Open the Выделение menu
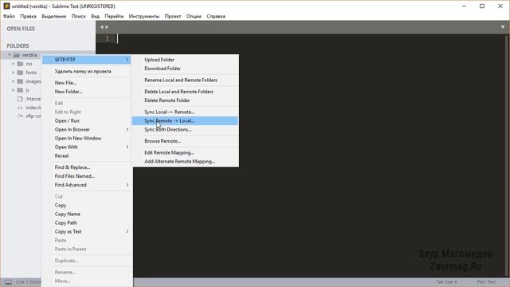The width and height of the screenshot is (510, 287). point(54,16)
